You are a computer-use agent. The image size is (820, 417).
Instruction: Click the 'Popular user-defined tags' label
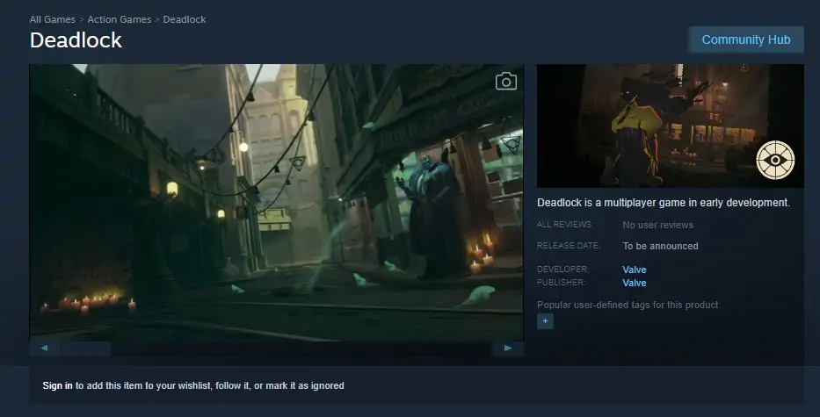coord(628,305)
